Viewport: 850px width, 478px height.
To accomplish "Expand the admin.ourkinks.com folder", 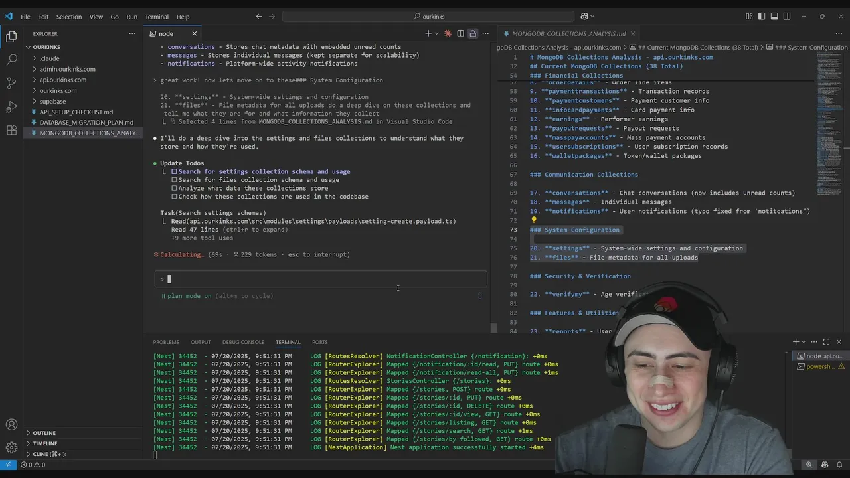I will (x=35, y=69).
